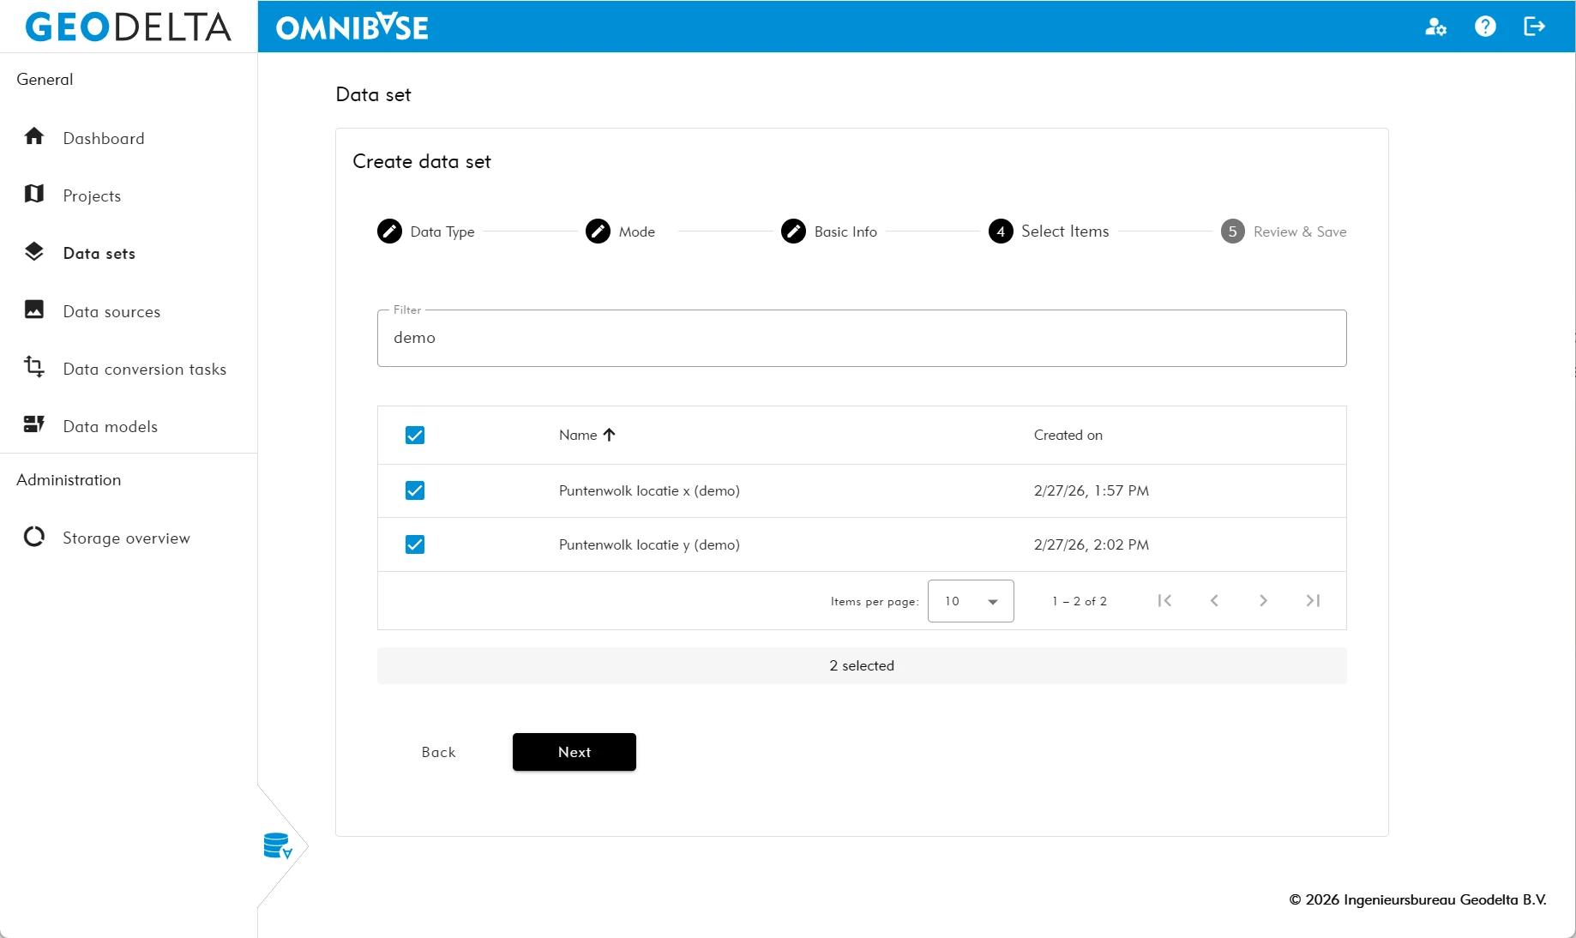
Task: Open Data sources in the sidebar
Action: [x=111, y=311]
